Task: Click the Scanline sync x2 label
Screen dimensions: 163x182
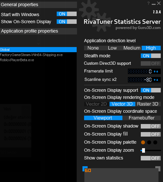Action: (101, 79)
